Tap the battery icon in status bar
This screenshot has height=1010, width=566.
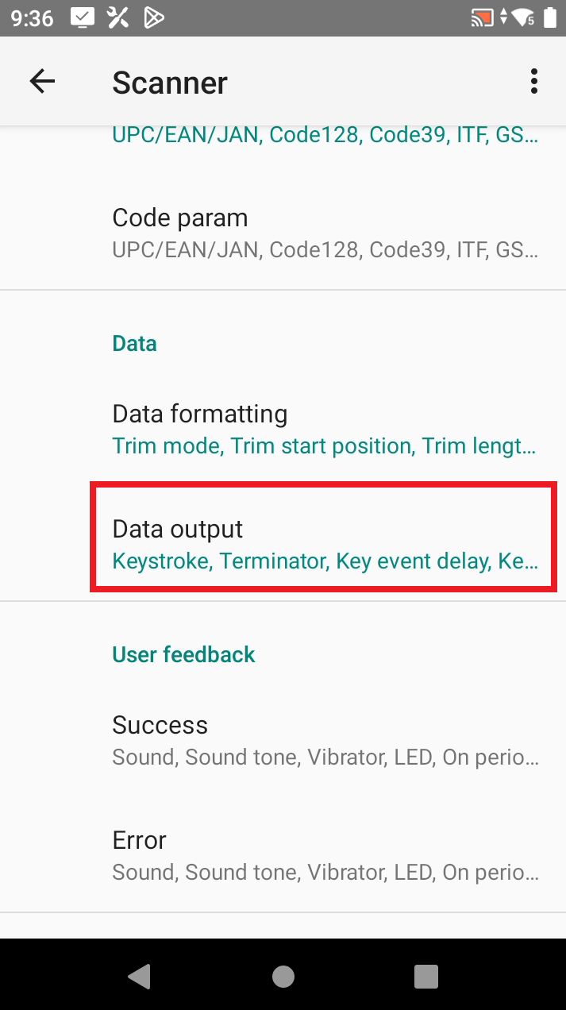(550, 17)
